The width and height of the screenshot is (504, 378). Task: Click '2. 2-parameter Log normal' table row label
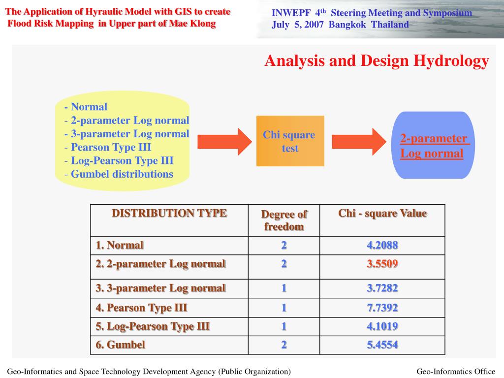click(161, 264)
